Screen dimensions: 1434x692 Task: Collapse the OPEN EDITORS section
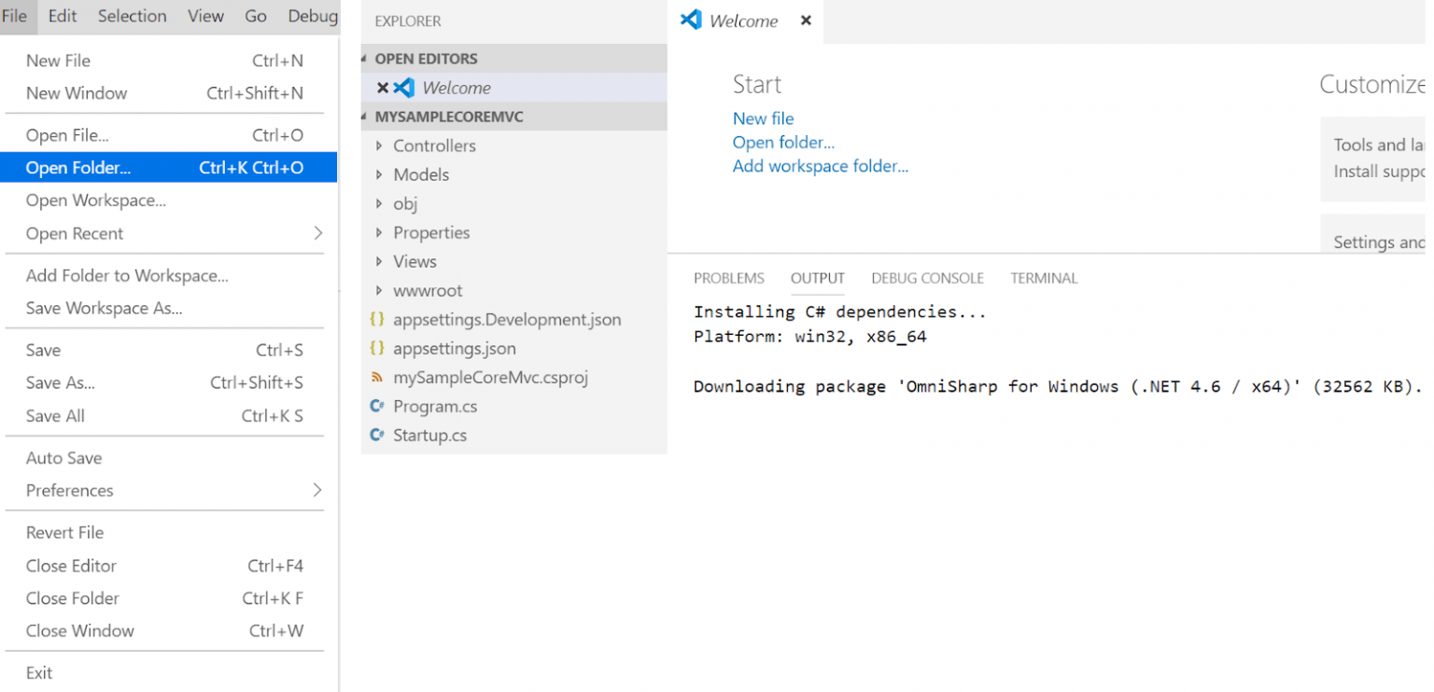pos(367,58)
